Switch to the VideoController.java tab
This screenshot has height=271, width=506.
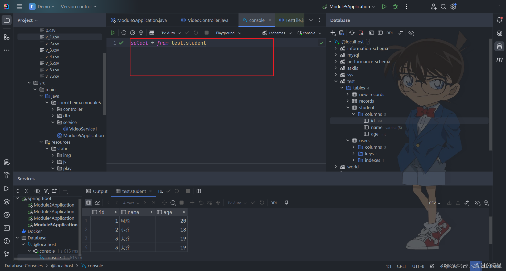[x=205, y=20]
